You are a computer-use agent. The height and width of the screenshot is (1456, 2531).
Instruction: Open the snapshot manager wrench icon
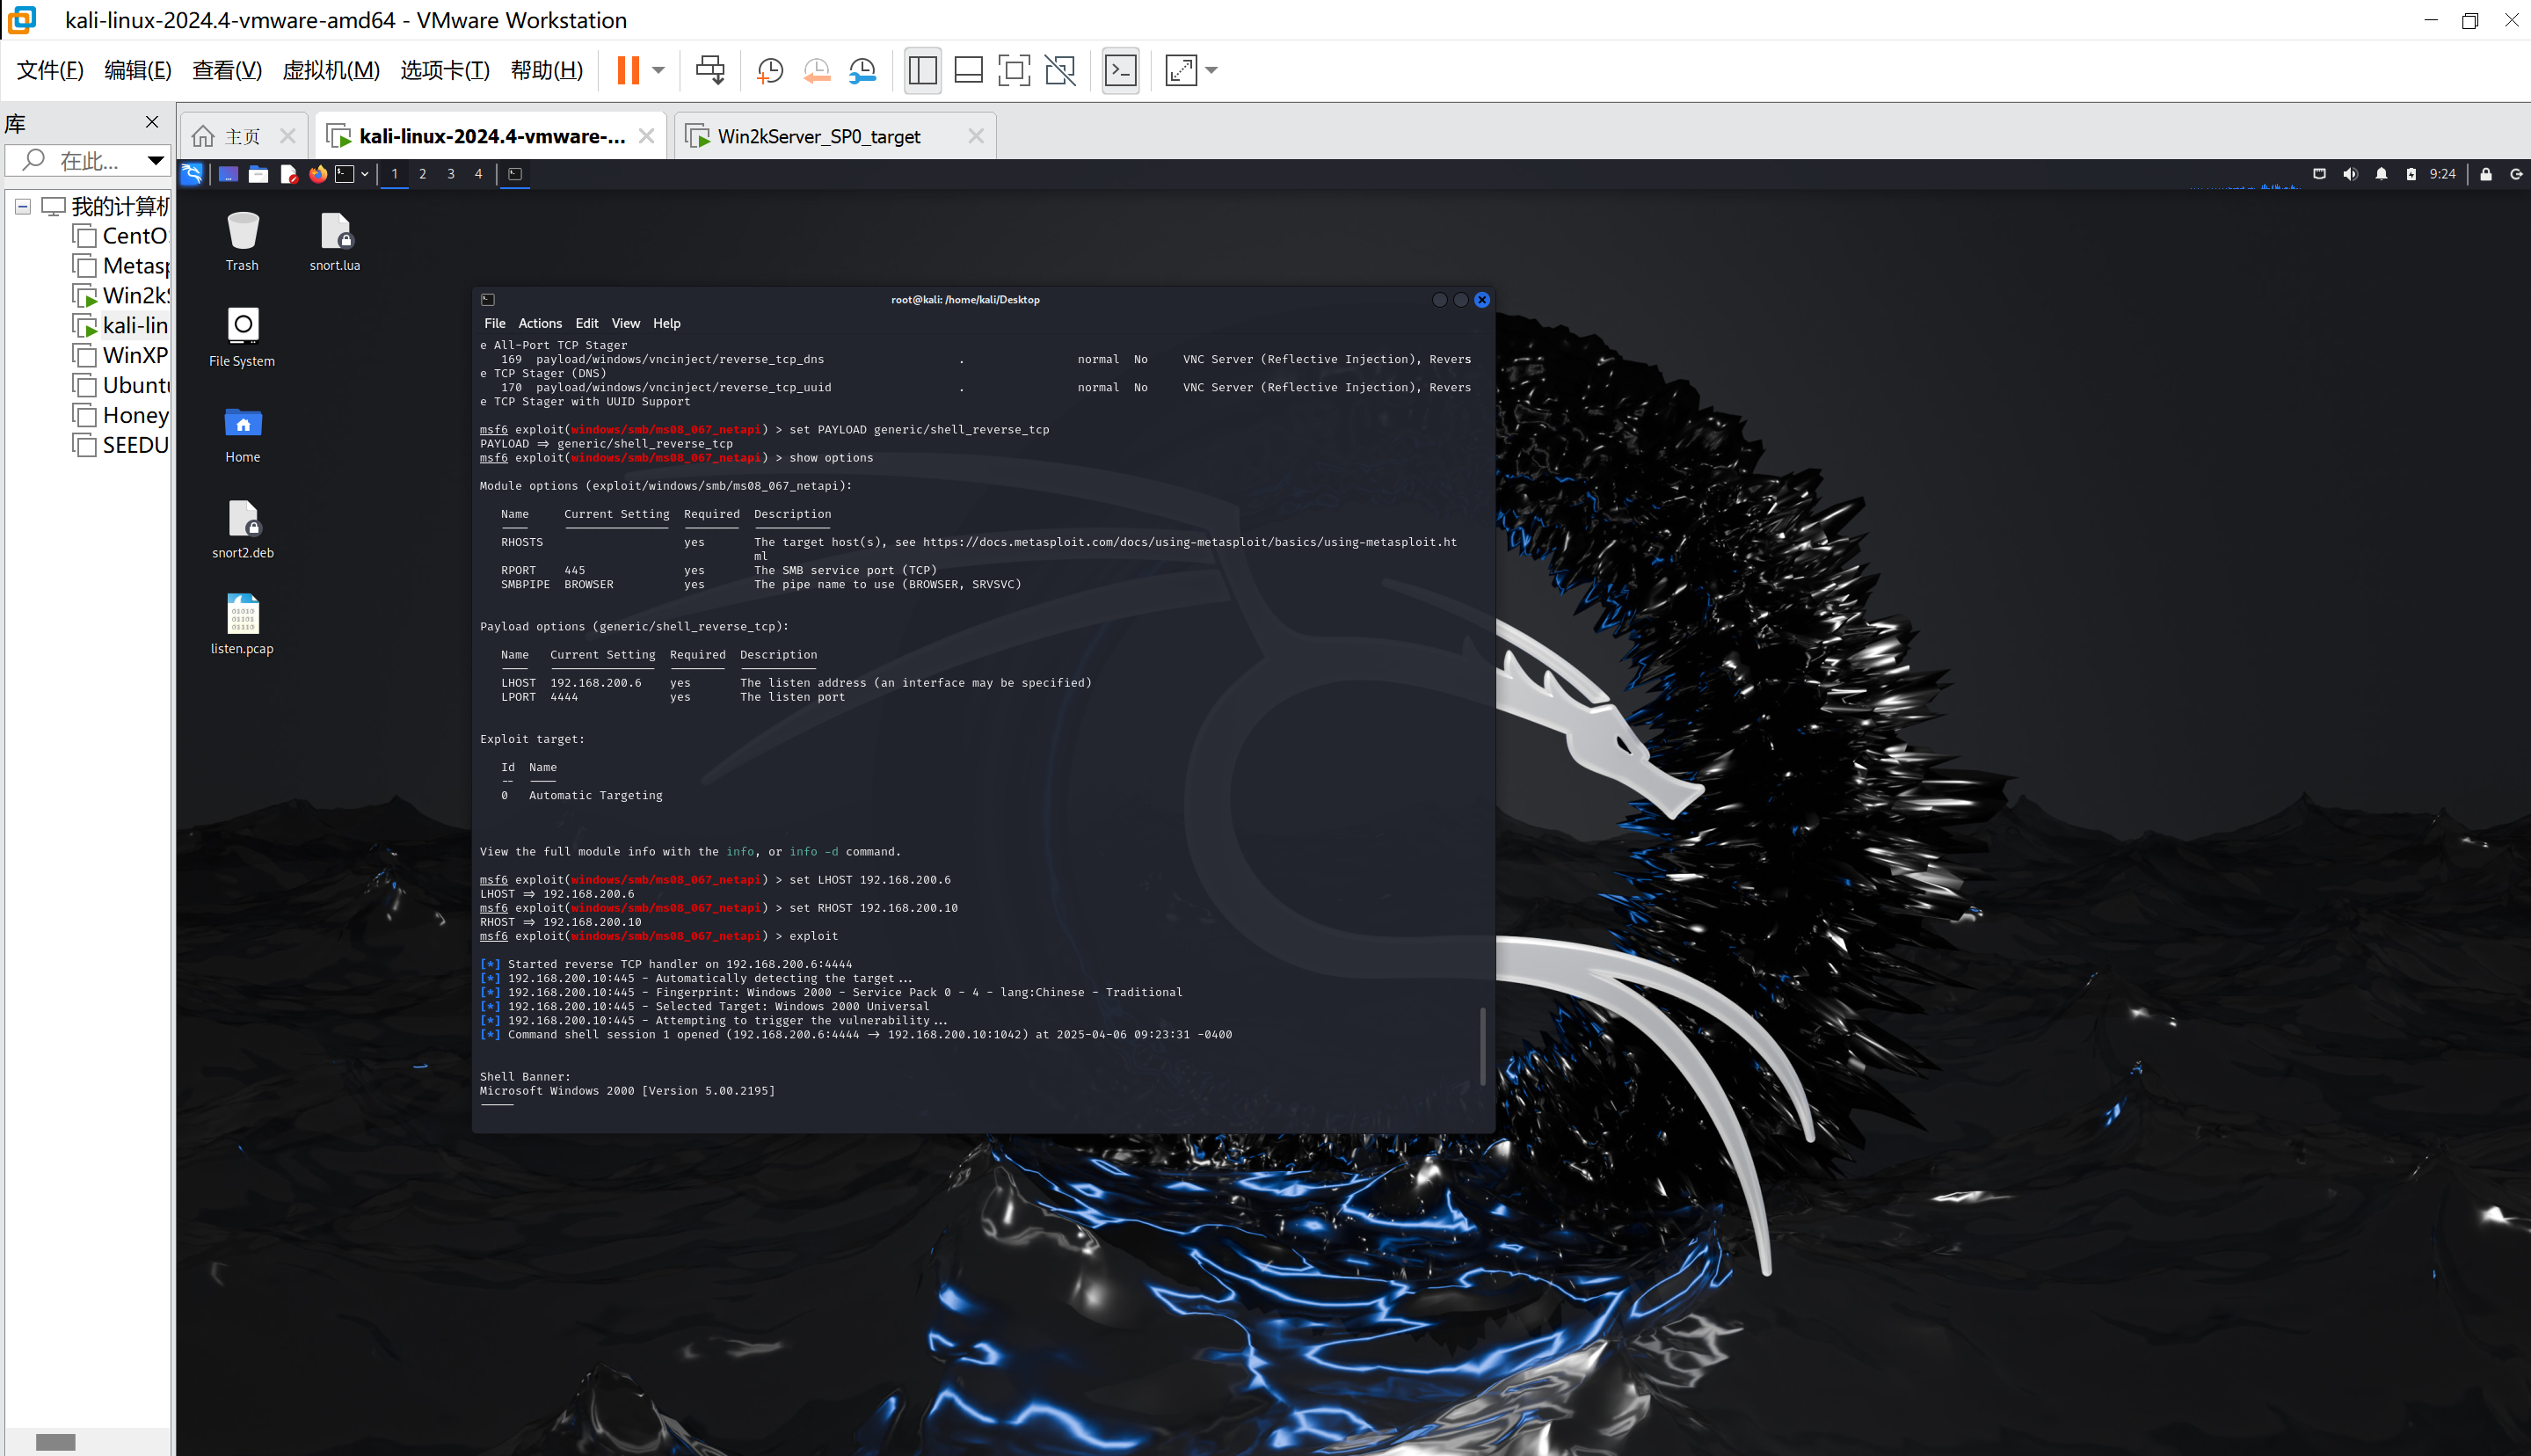click(862, 70)
